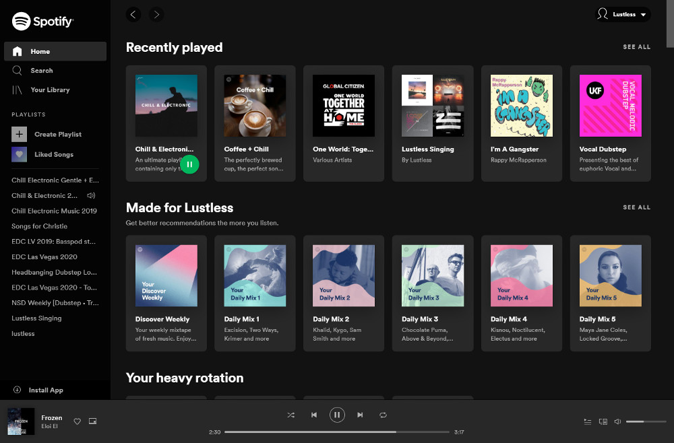Select Songs for Christie playlist

coord(40,226)
